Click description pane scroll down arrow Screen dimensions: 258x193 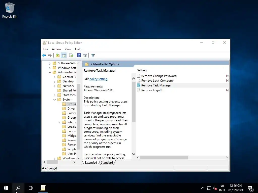coord(134,154)
